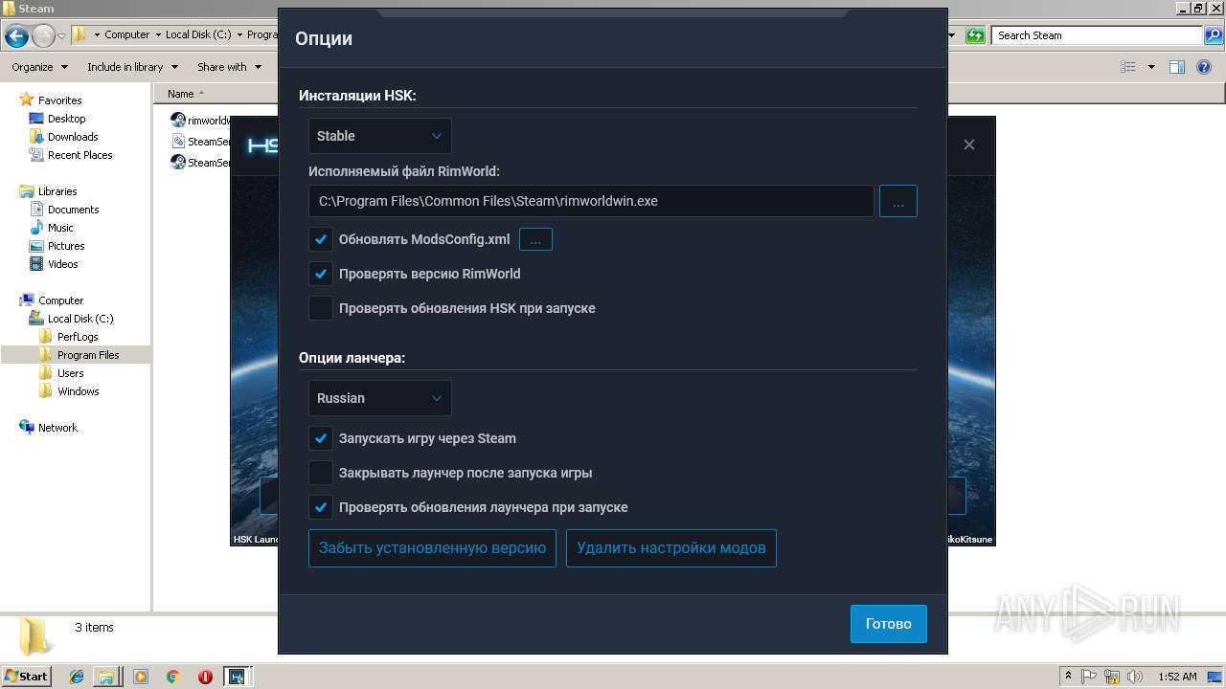Toggle the preview pane icon

pos(1177,67)
